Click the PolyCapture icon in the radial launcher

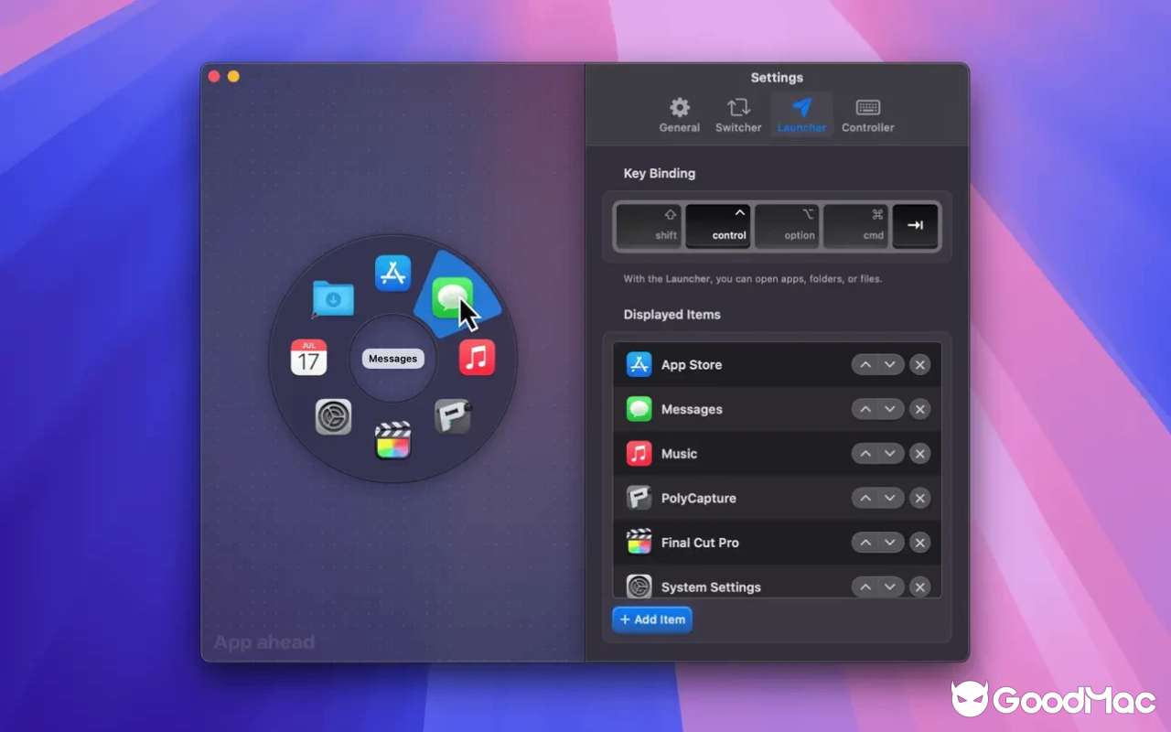tap(454, 416)
